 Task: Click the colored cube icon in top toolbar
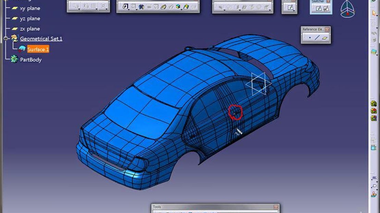[178, 7]
